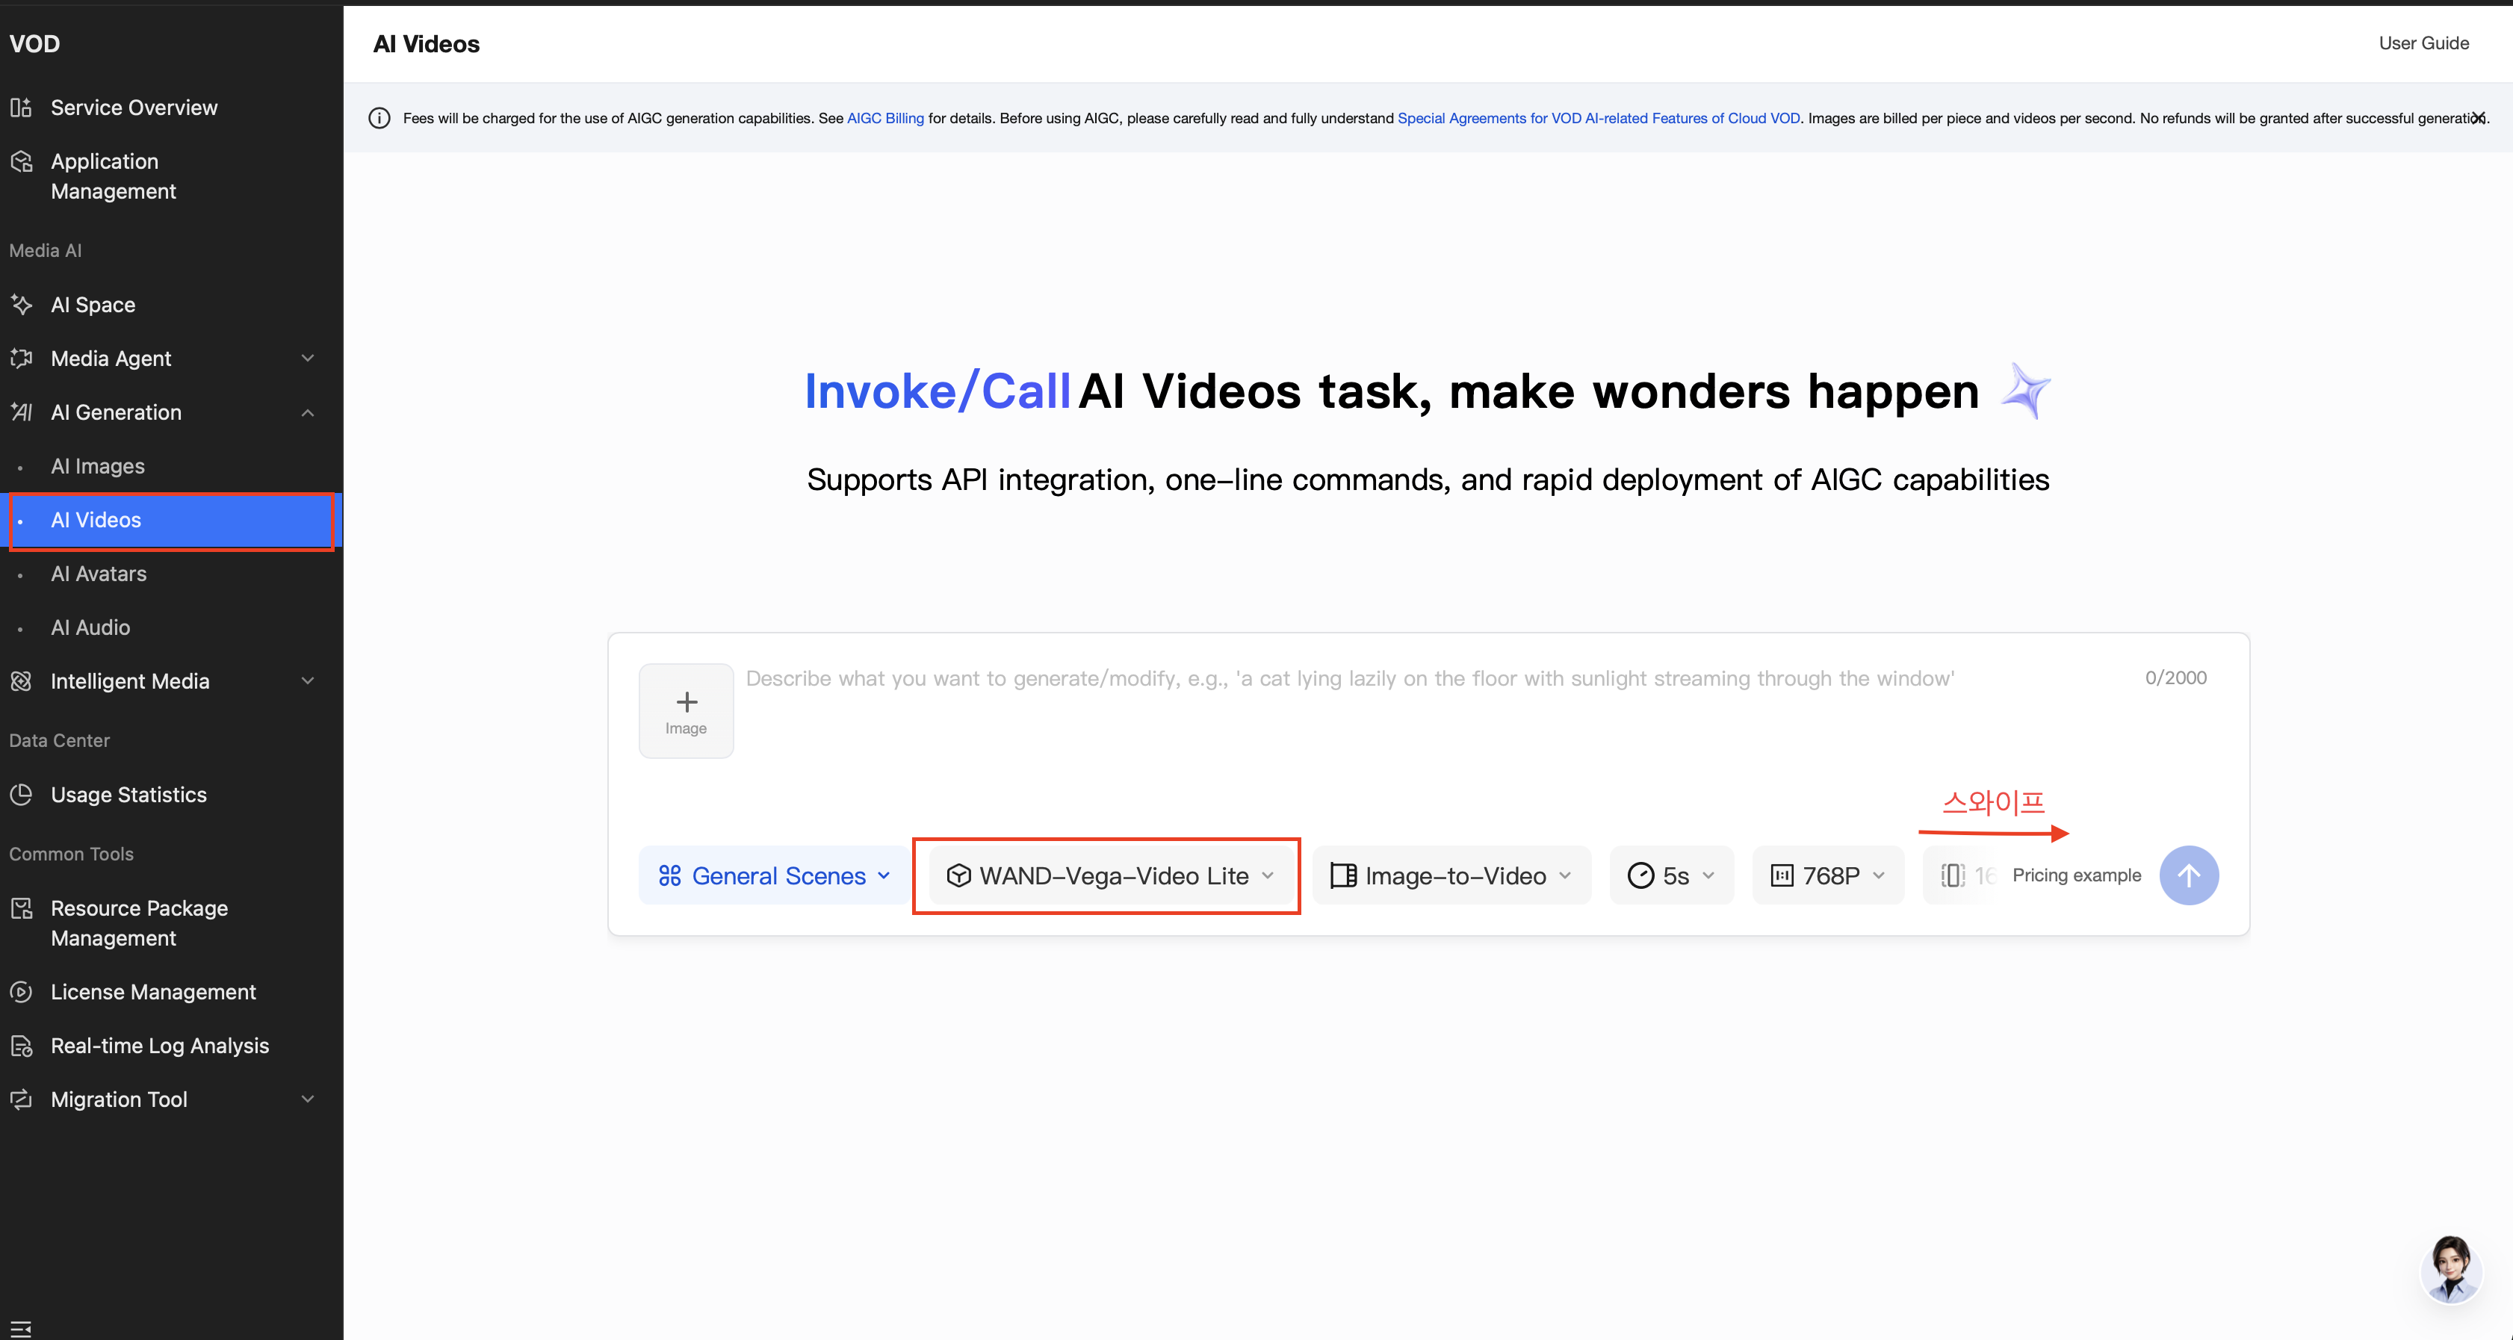Click the VOD title in the sidebar
The image size is (2513, 1340).
[34, 44]
